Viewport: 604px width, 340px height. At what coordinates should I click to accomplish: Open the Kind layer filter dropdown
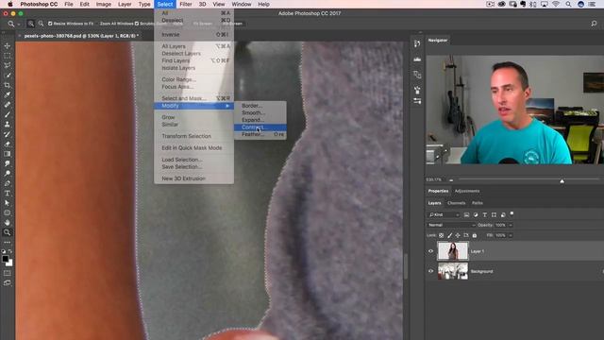pos(444,214)
